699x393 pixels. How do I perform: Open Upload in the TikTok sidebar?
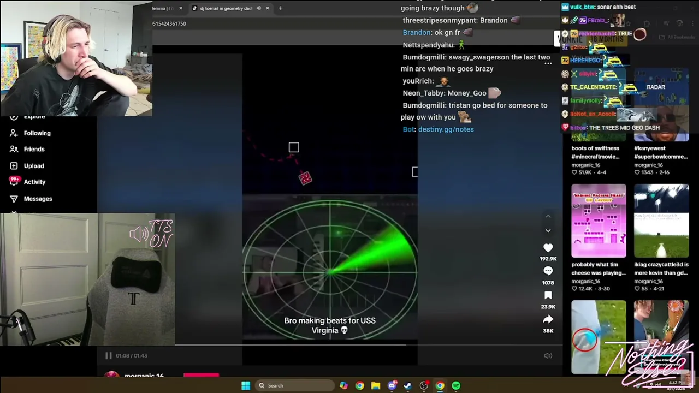coord(34,166)
